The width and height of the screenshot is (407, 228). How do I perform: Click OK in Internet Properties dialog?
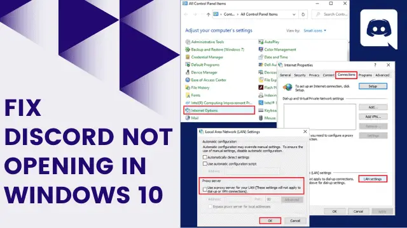[335, 212]
